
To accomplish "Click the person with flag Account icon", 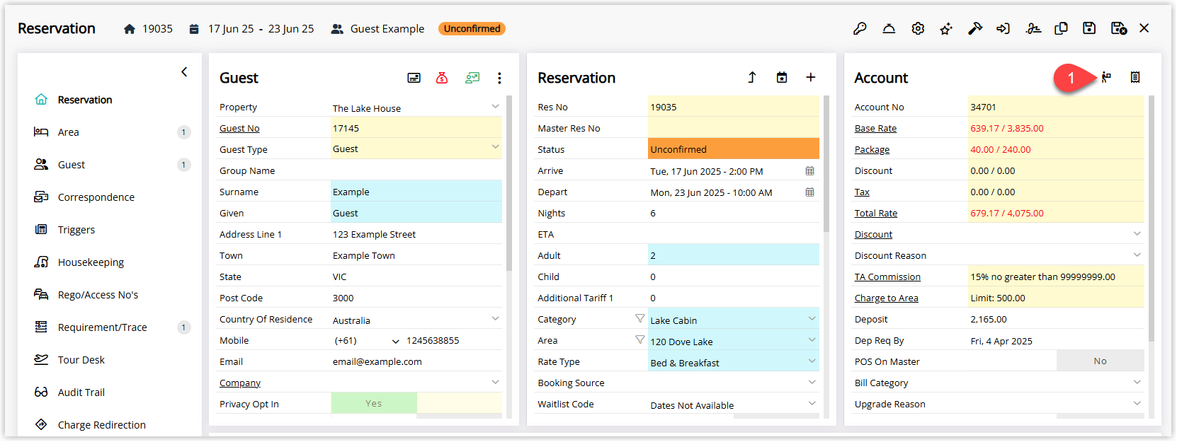I will pos(1106,77).
